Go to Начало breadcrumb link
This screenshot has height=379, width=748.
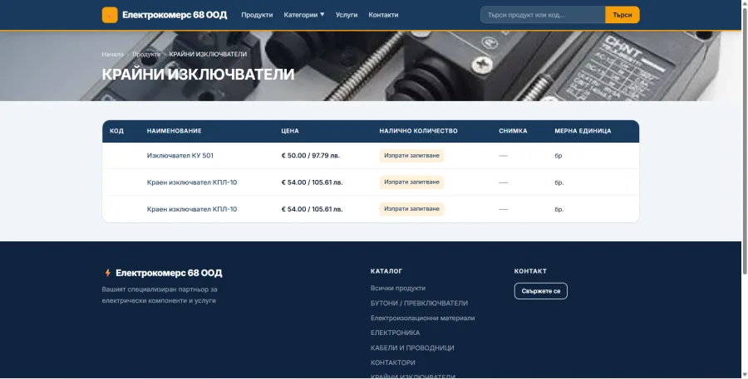112,54
